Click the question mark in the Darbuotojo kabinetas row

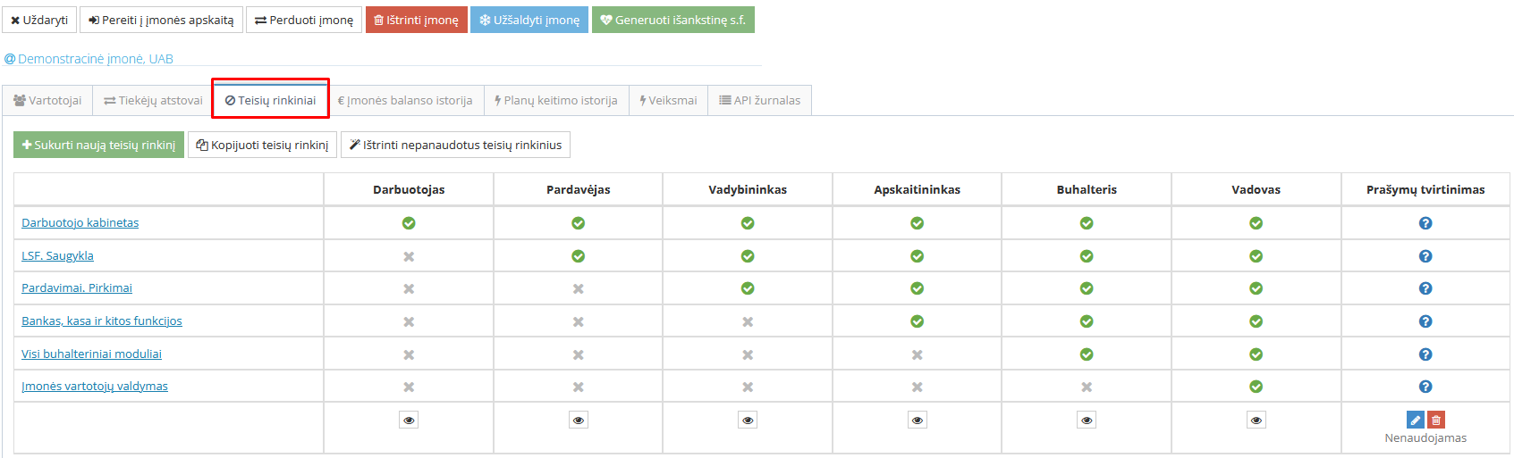[x=1425, y=223]
